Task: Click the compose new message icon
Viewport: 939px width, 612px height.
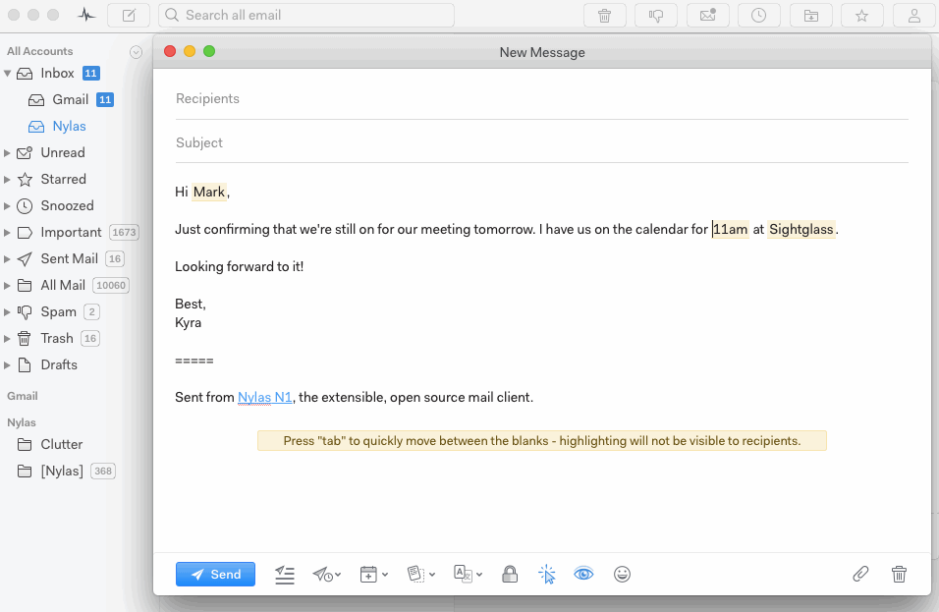Action: [129, 16]
